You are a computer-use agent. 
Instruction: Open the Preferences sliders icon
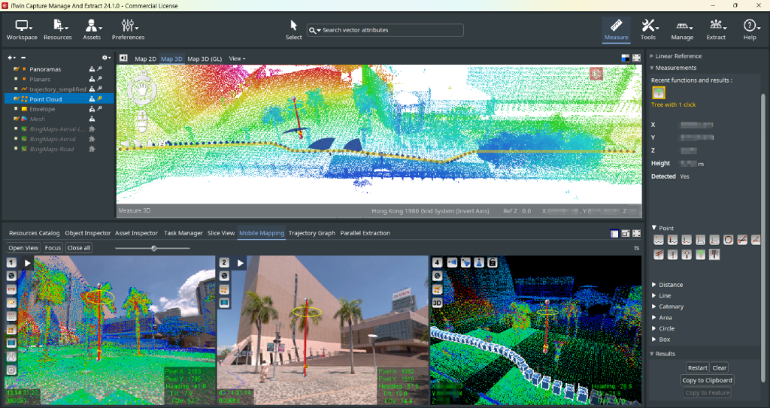coord(129,26)
